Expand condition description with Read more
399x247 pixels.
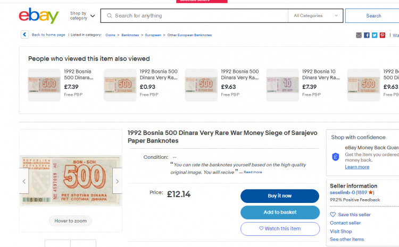(x=253, y=172)
